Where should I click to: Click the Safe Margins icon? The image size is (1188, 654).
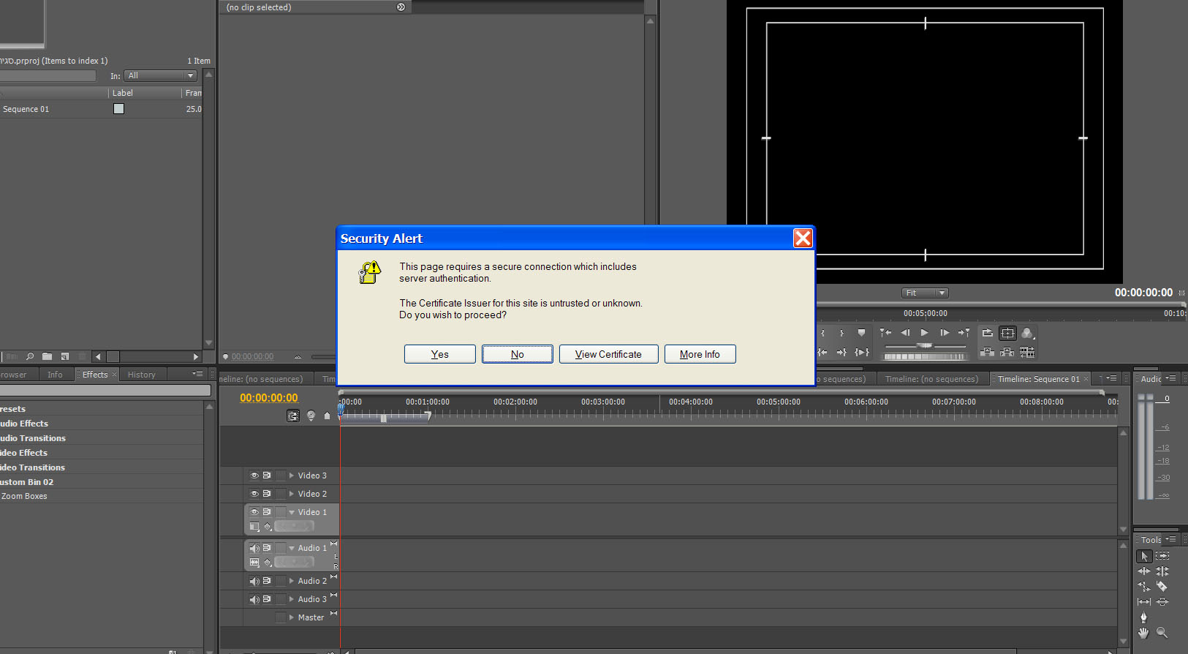(1007, 334)
